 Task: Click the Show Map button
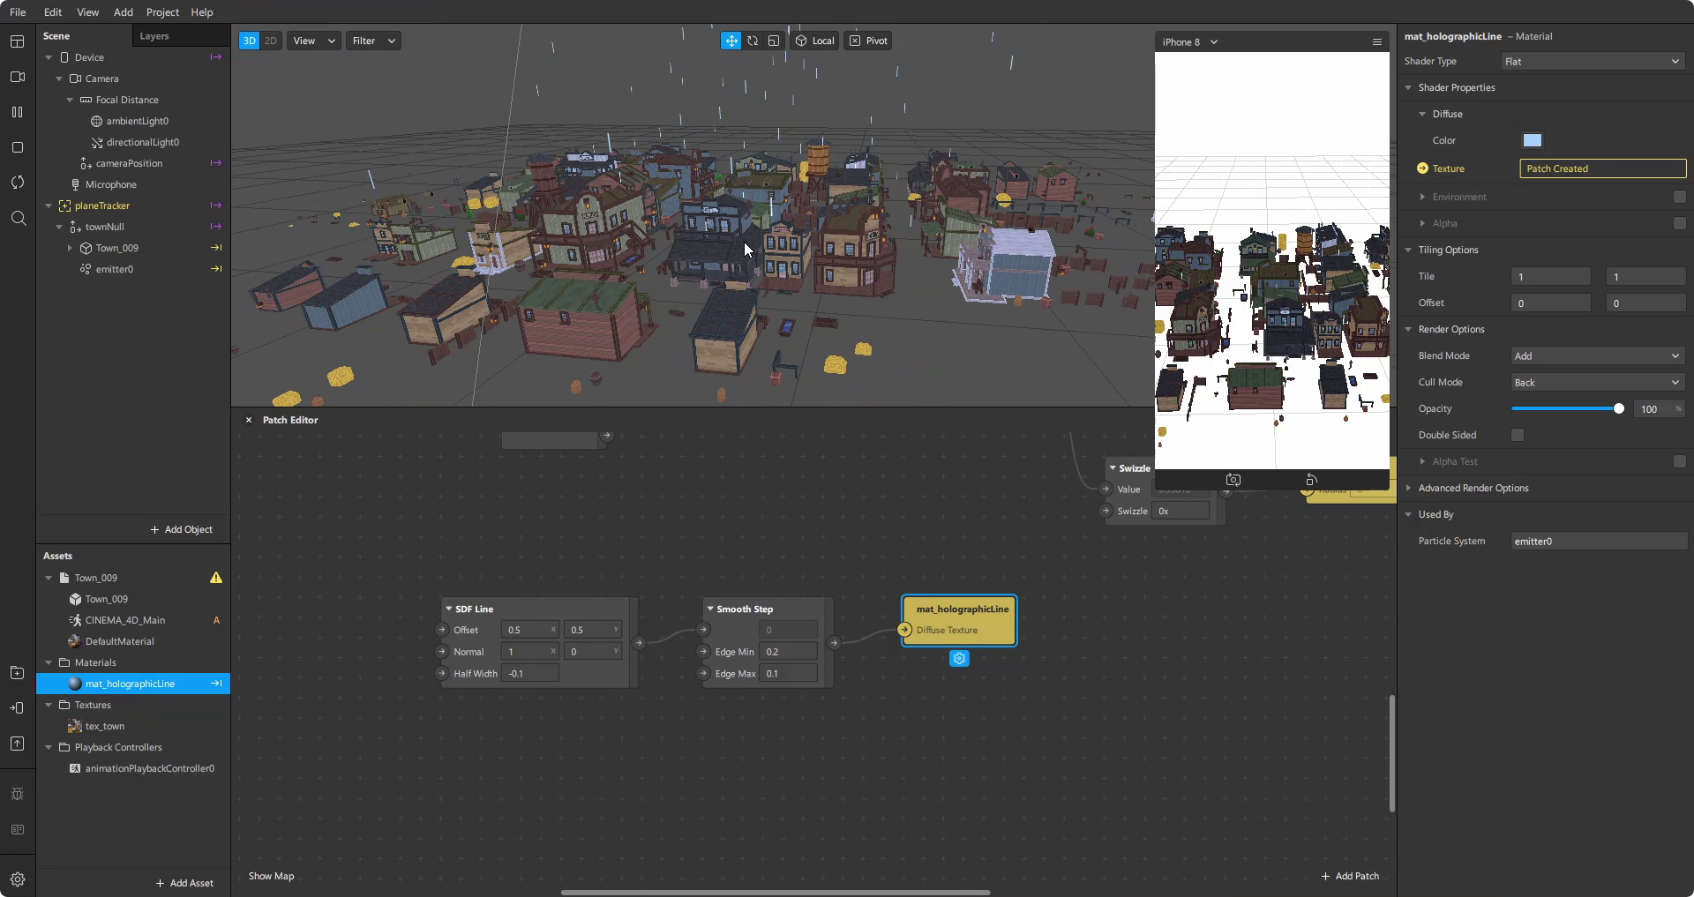click(271, 876)
